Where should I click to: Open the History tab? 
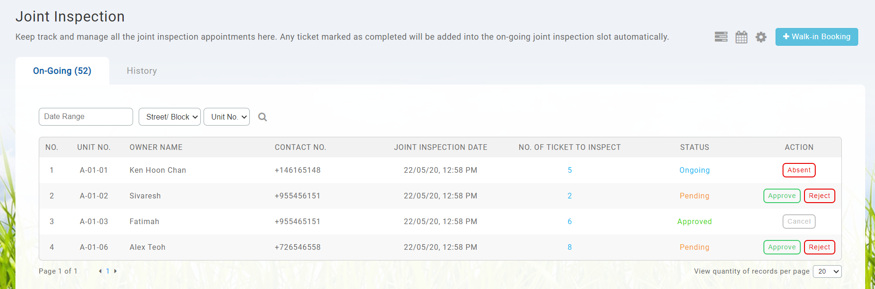[x=141, y=71]
